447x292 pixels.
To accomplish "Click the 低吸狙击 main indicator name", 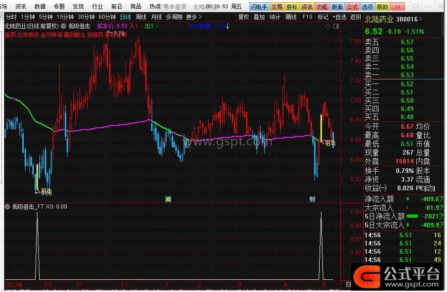I will click(79, 26).
